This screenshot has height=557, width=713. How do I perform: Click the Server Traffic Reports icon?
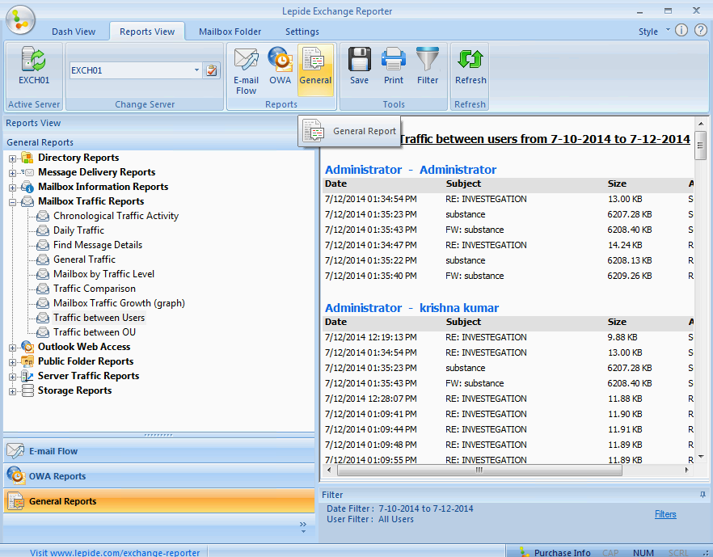click(x=27, y=376)
